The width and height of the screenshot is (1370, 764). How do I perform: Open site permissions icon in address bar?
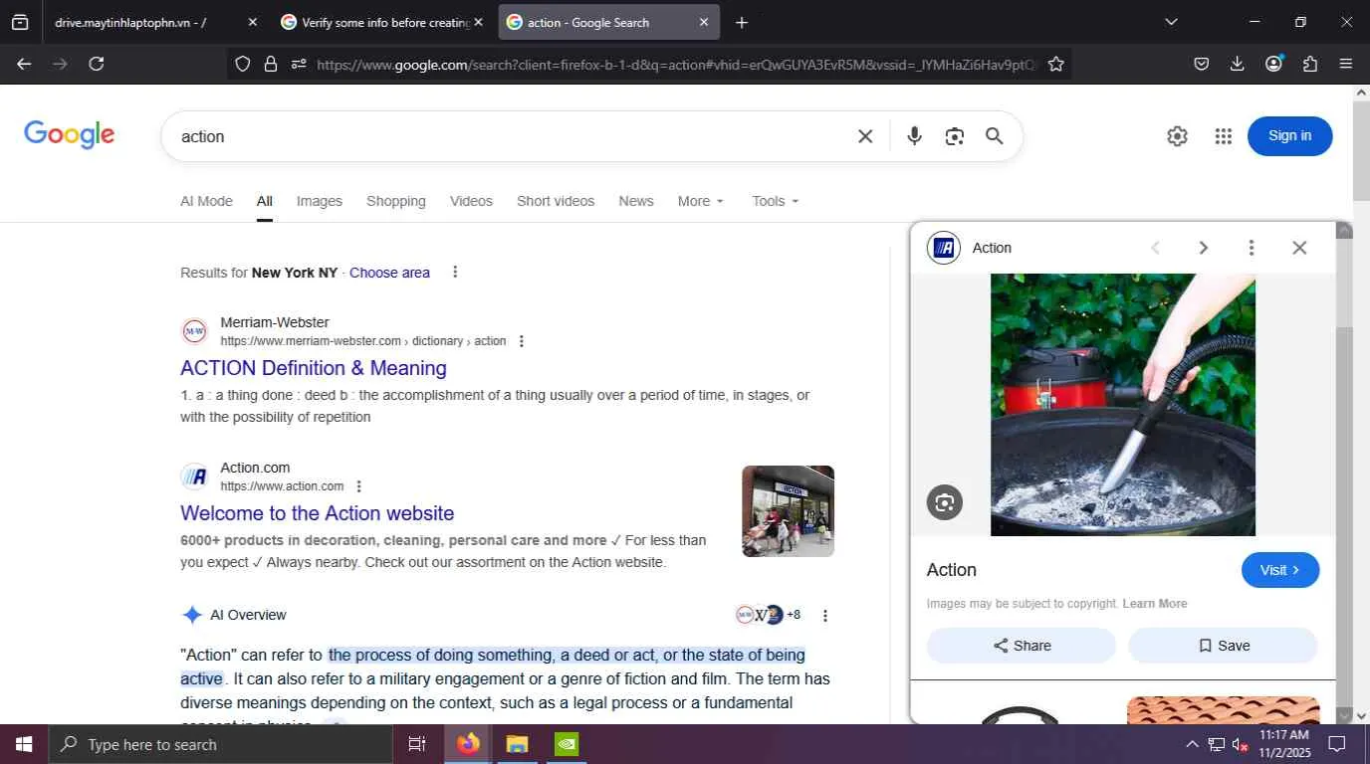pos(299,64)
